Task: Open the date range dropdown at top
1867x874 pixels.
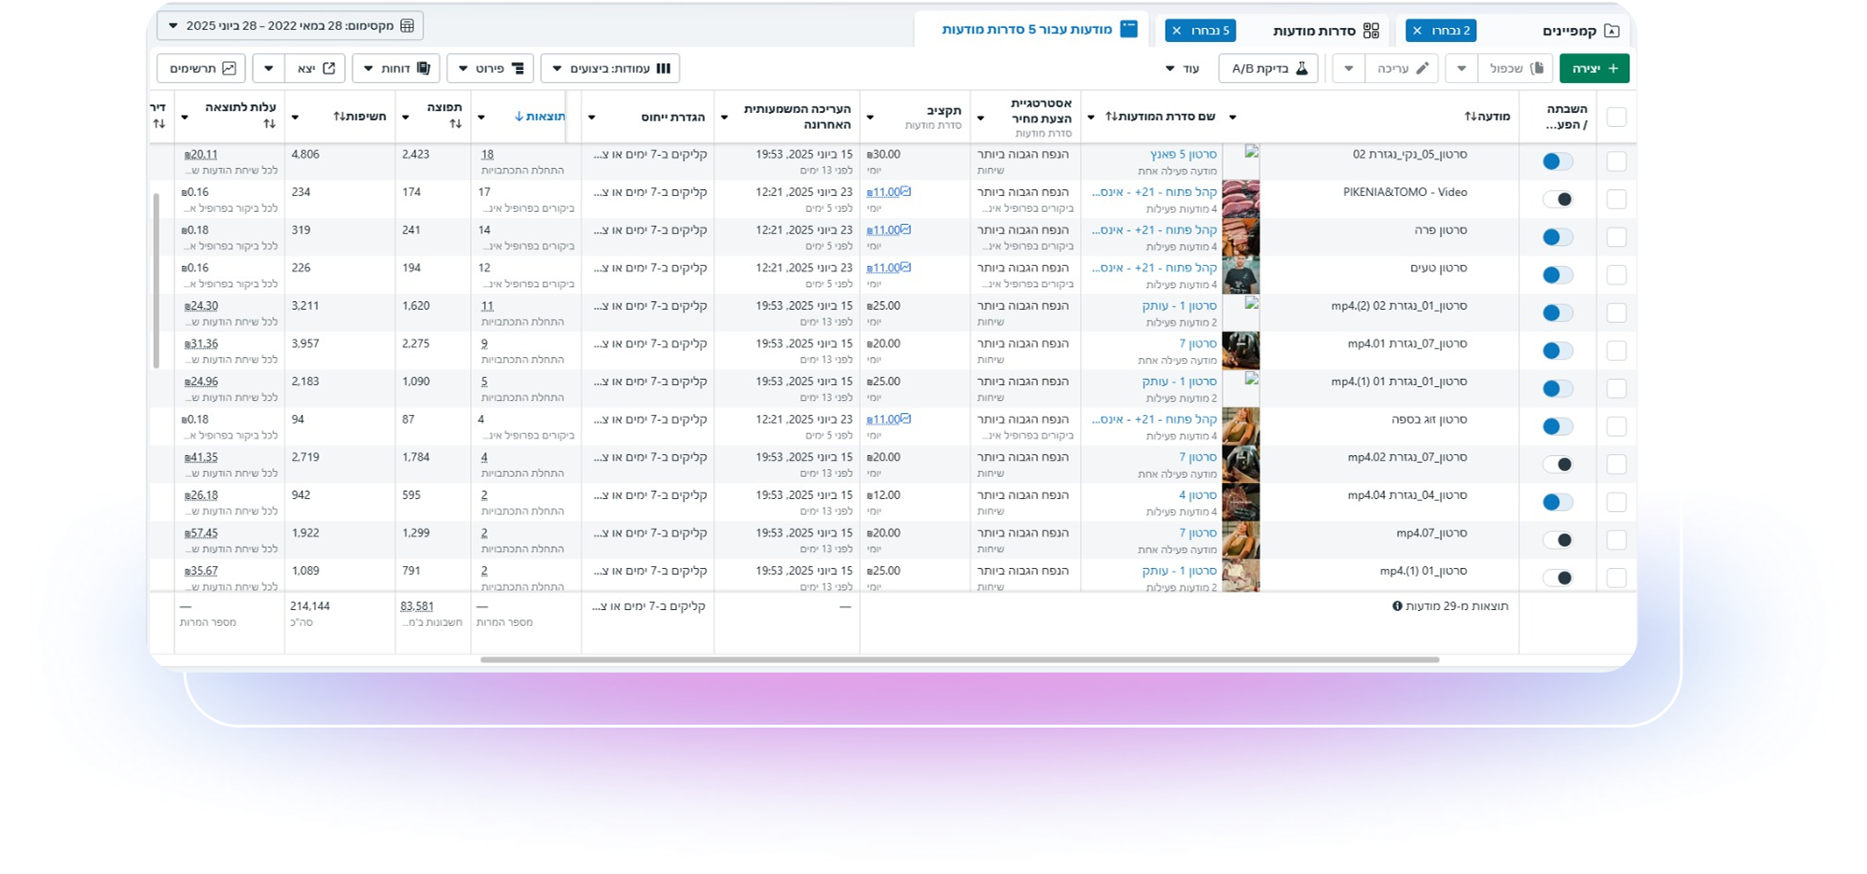Action: [290, 25]
